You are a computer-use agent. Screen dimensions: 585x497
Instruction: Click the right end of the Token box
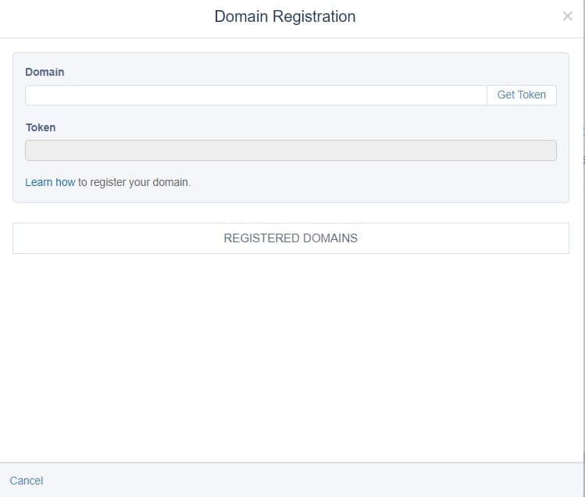pos(545,151)
